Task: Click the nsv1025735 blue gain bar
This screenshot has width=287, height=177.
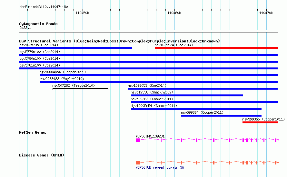Action: click(x=75, y=48)
